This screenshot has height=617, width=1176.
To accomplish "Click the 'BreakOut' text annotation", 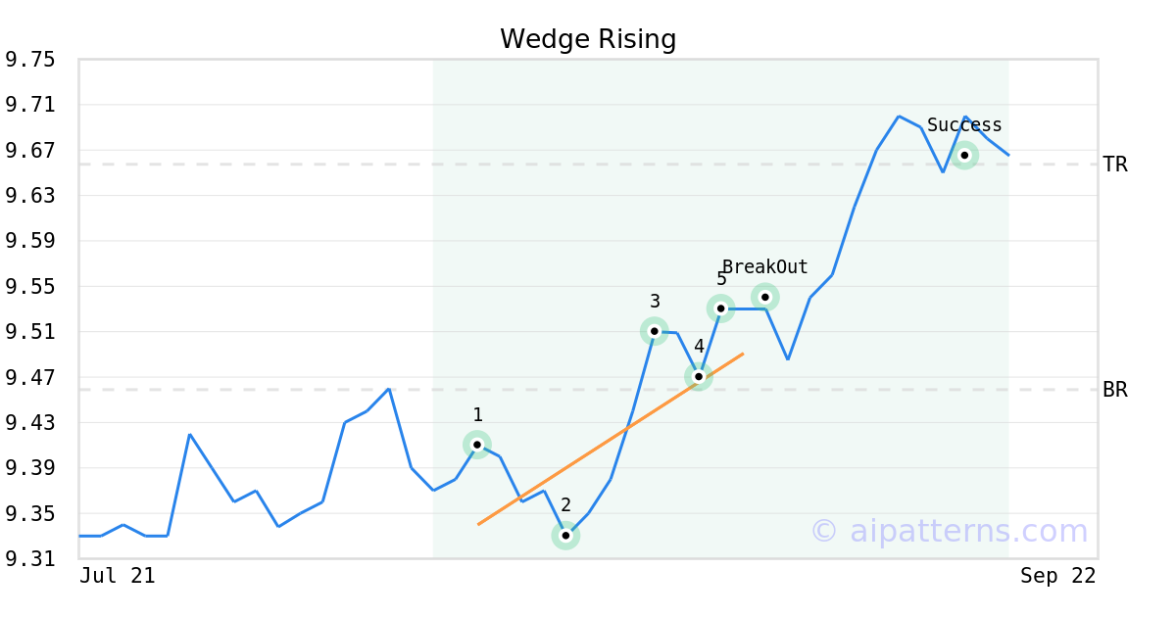I will pos(765,266).
